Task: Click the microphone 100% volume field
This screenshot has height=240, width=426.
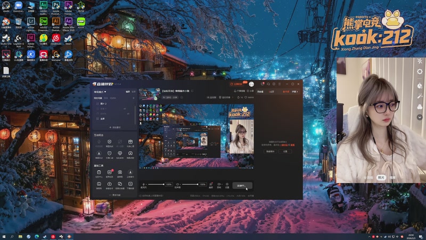Action: click(169, 185)
